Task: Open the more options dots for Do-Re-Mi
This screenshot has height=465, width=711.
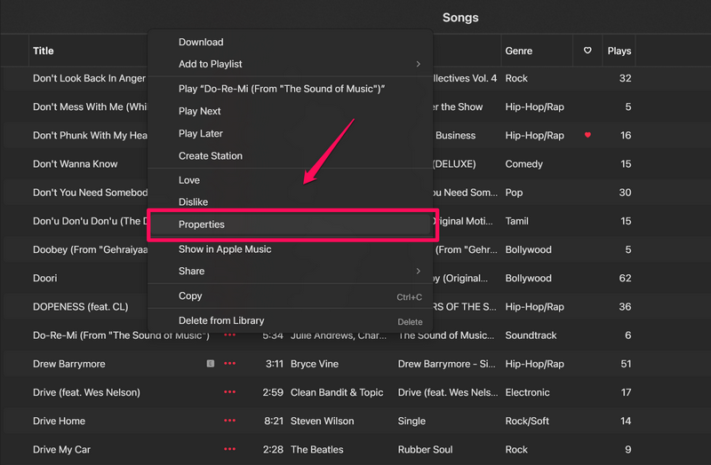Action: [x=230, y=335]
